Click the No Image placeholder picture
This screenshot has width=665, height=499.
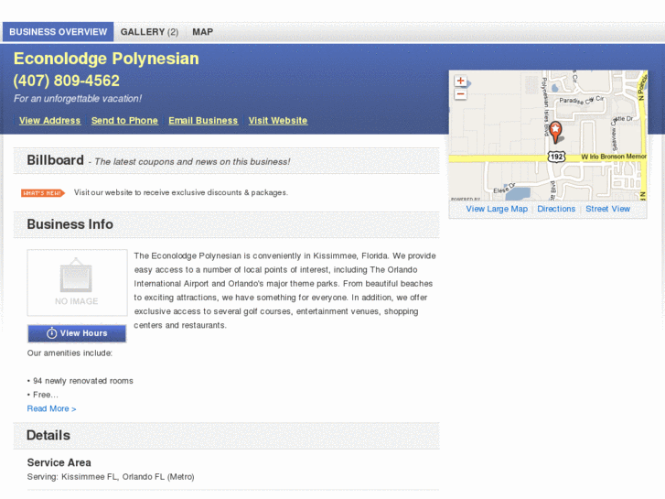pyautogui.click(x=77, y=282)
